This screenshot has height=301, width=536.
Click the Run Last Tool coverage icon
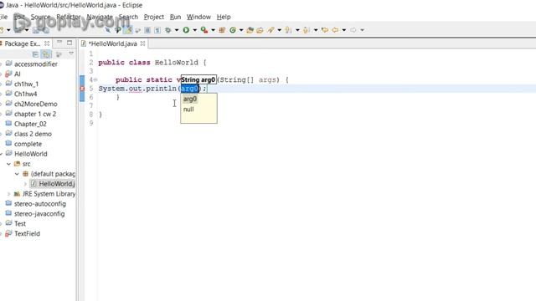(x=204, y=30)
